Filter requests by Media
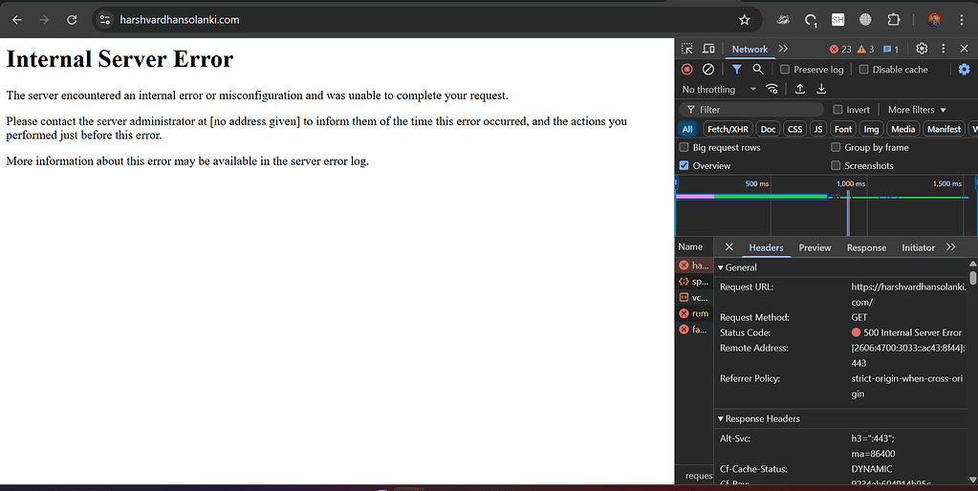978x491 pixels. click(902, 129)
